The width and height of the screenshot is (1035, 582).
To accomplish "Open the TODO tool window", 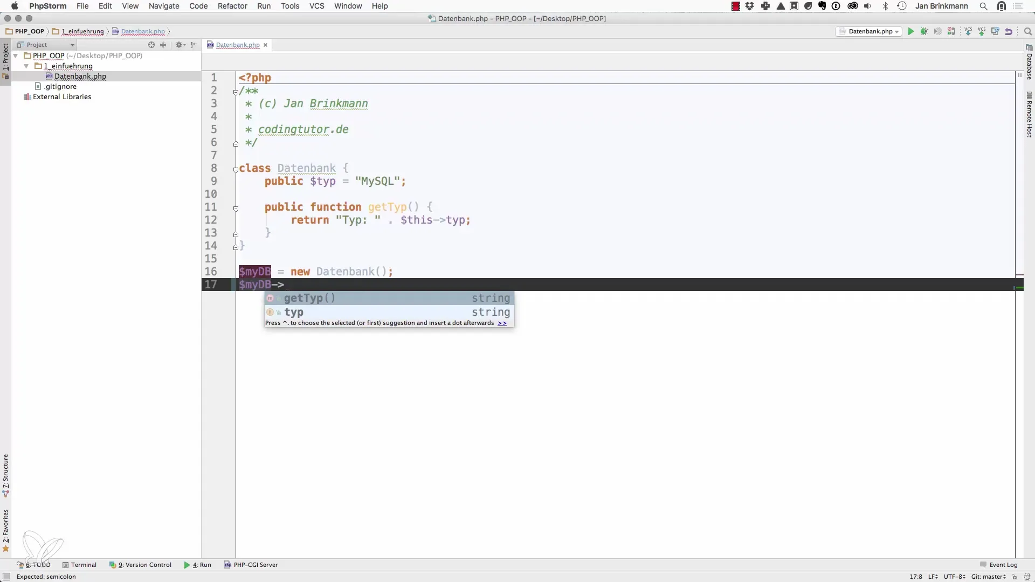I will tap(33, 565).
